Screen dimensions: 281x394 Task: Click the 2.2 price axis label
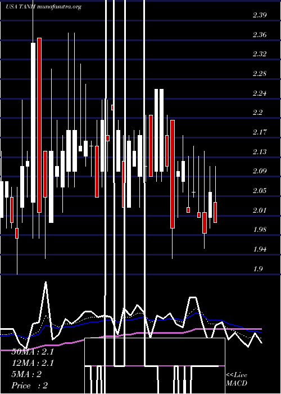257,113
